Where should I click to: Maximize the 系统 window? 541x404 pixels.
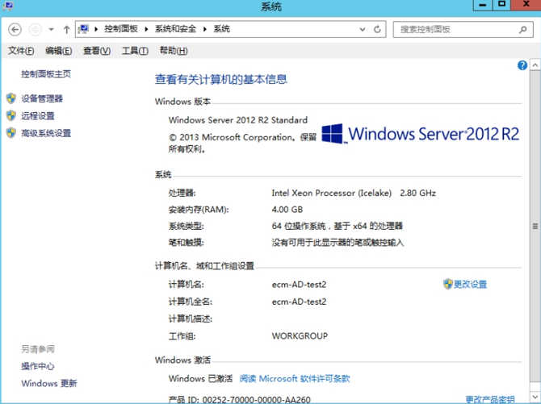click(x=501, y=5)
